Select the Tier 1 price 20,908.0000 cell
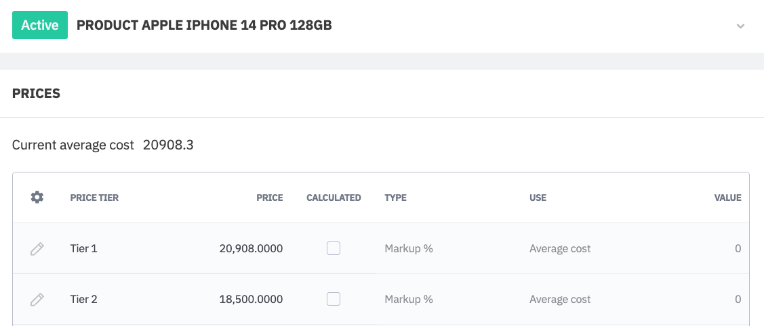Viewport: 764px width, 326px height. point(251,249)
